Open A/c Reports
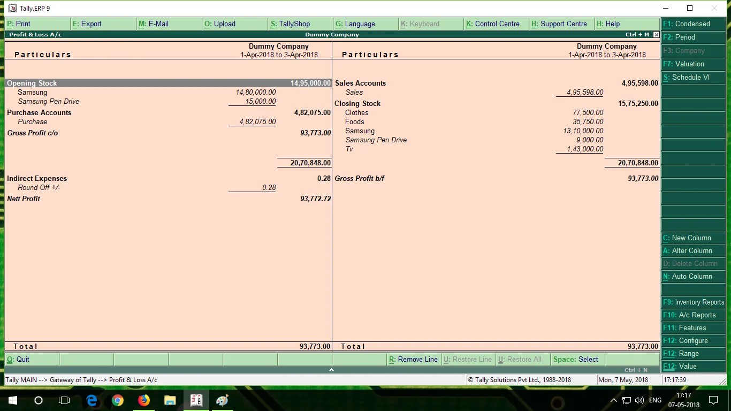This screenshot has height=411, width=731. [x=694, y=315]
